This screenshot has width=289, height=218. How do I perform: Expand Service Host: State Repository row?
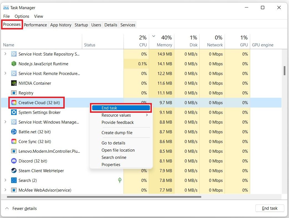[x=5, y=54]
